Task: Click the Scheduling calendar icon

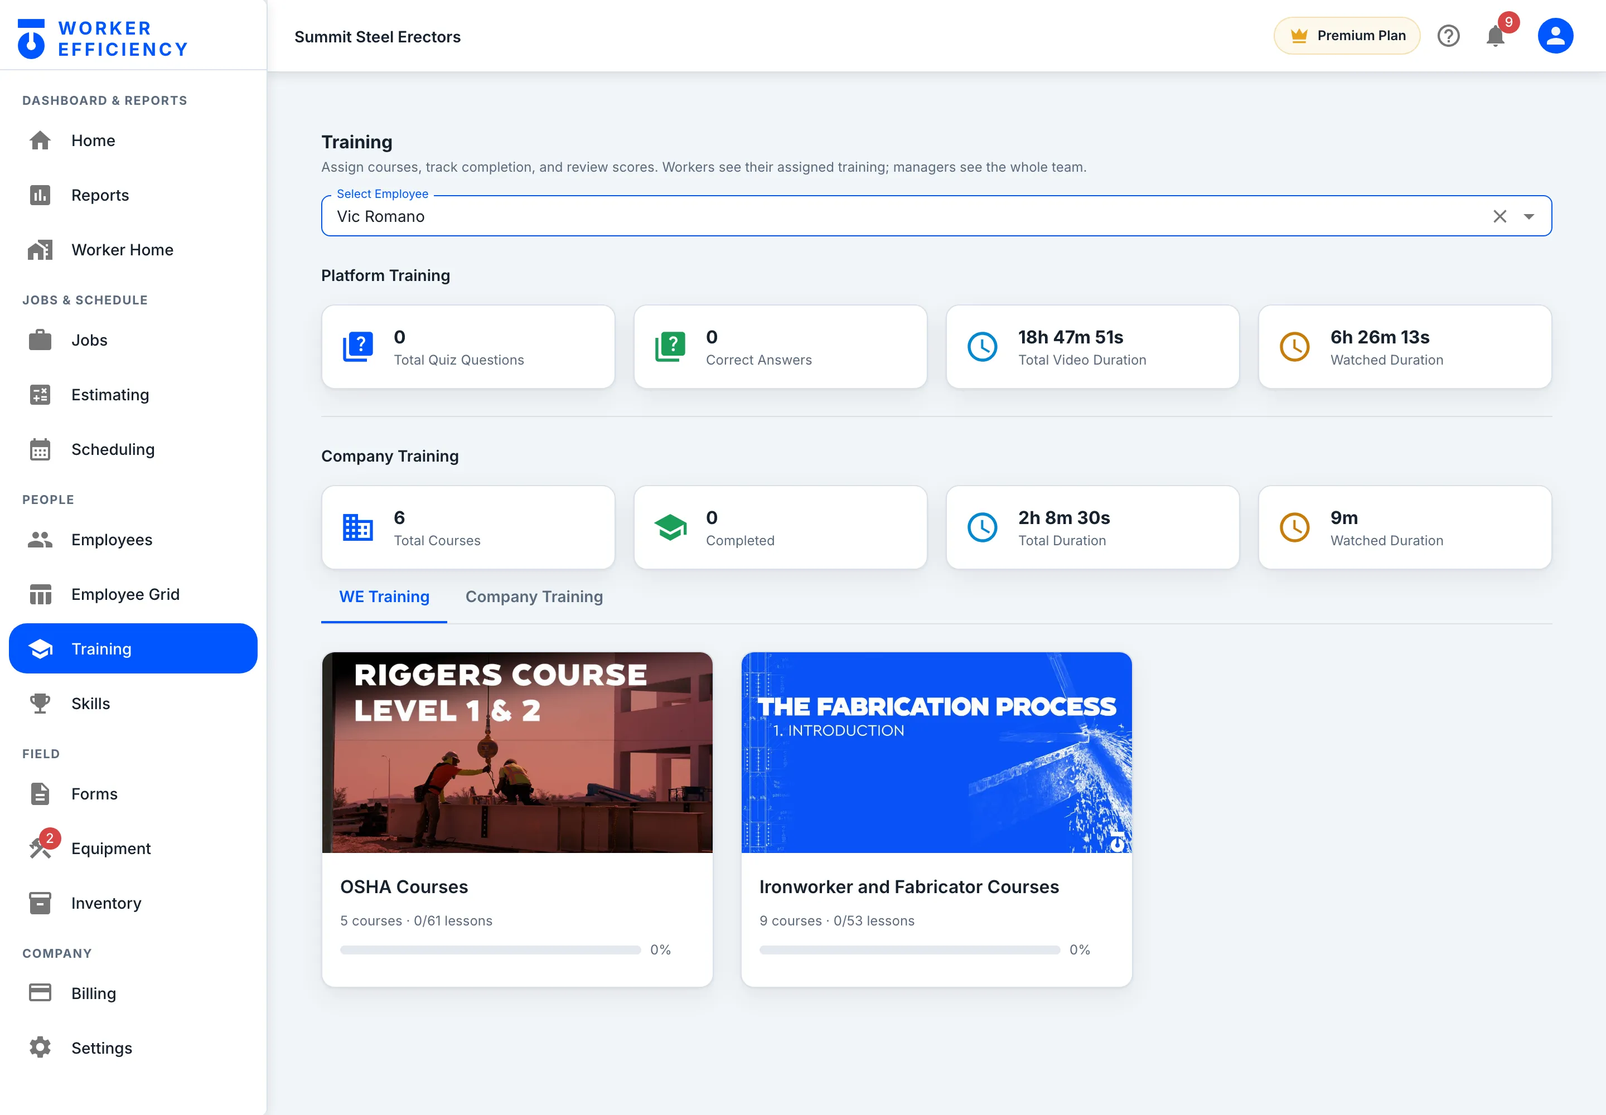Action: tap(40, 449)
